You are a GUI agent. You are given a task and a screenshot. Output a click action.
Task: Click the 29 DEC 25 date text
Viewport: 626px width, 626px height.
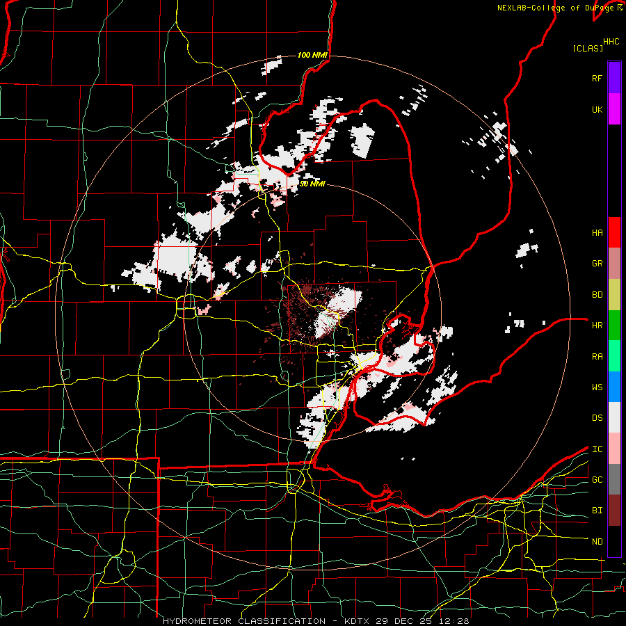click(x=406, y=621)
